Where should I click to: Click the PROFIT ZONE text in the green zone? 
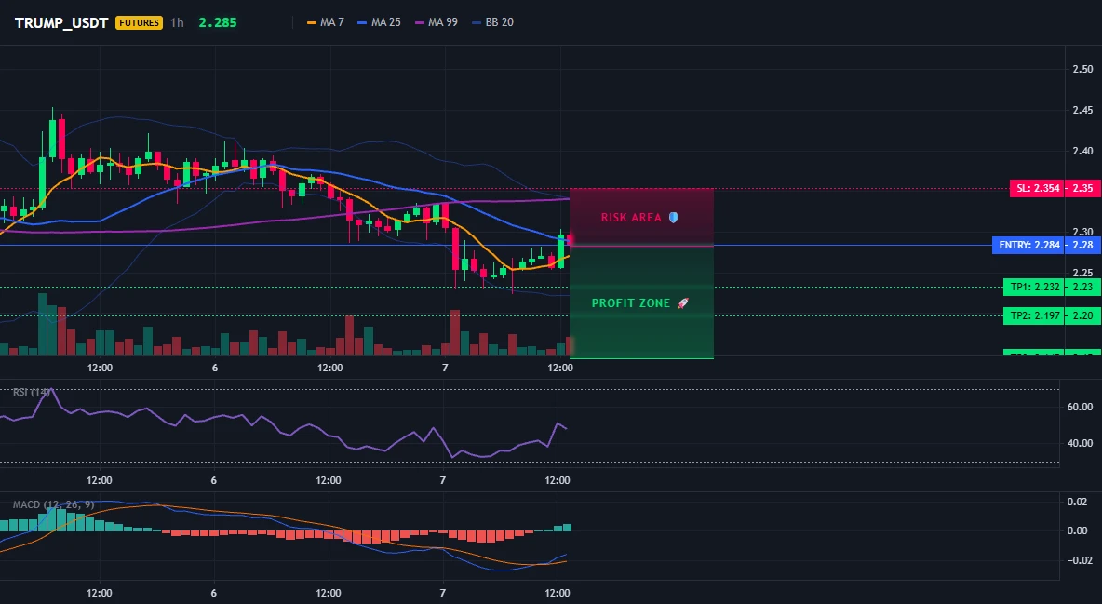point(631,303)
